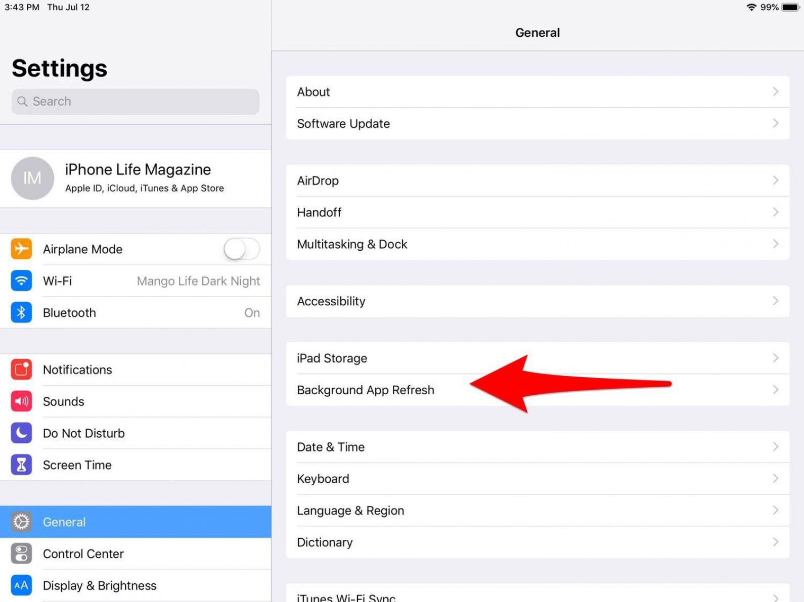
Task: Tap the Wi-Fi status bar indicator
Action: point(751,7)
